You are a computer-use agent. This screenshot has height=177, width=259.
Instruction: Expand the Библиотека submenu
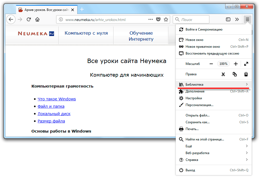point(214,85)
